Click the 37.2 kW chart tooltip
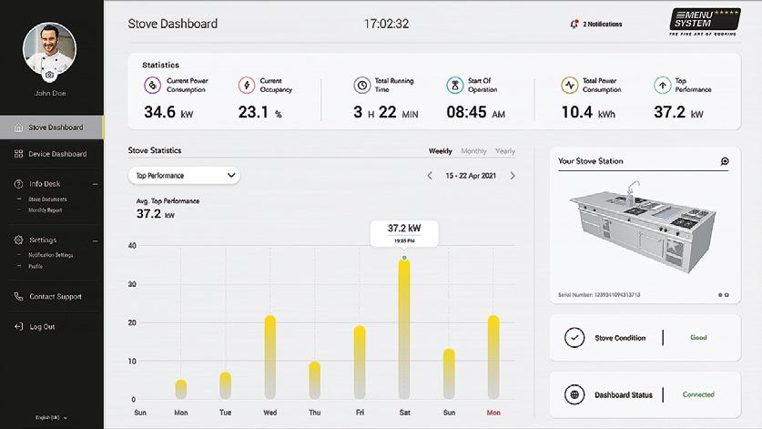This screenshot has width=762, height=429. [404, 233]
